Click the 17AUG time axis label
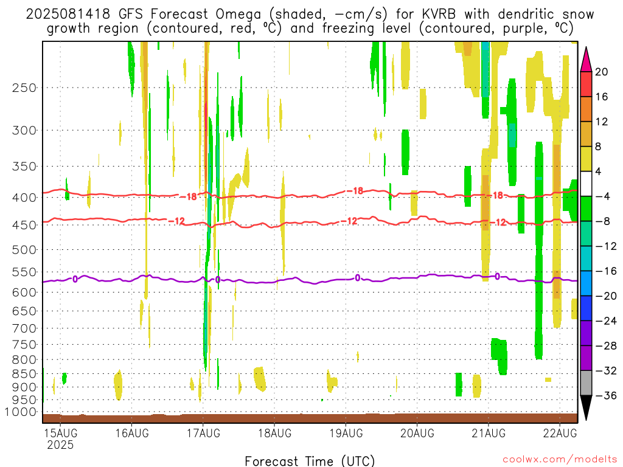The width and height of the screenshot is (623, 467). click(x=203, y=433)
